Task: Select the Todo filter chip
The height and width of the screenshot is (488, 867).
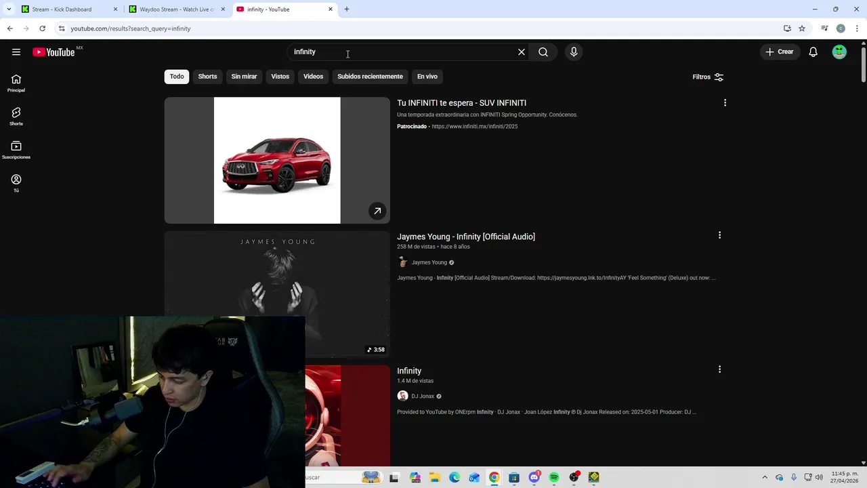Action: [177, 77]
